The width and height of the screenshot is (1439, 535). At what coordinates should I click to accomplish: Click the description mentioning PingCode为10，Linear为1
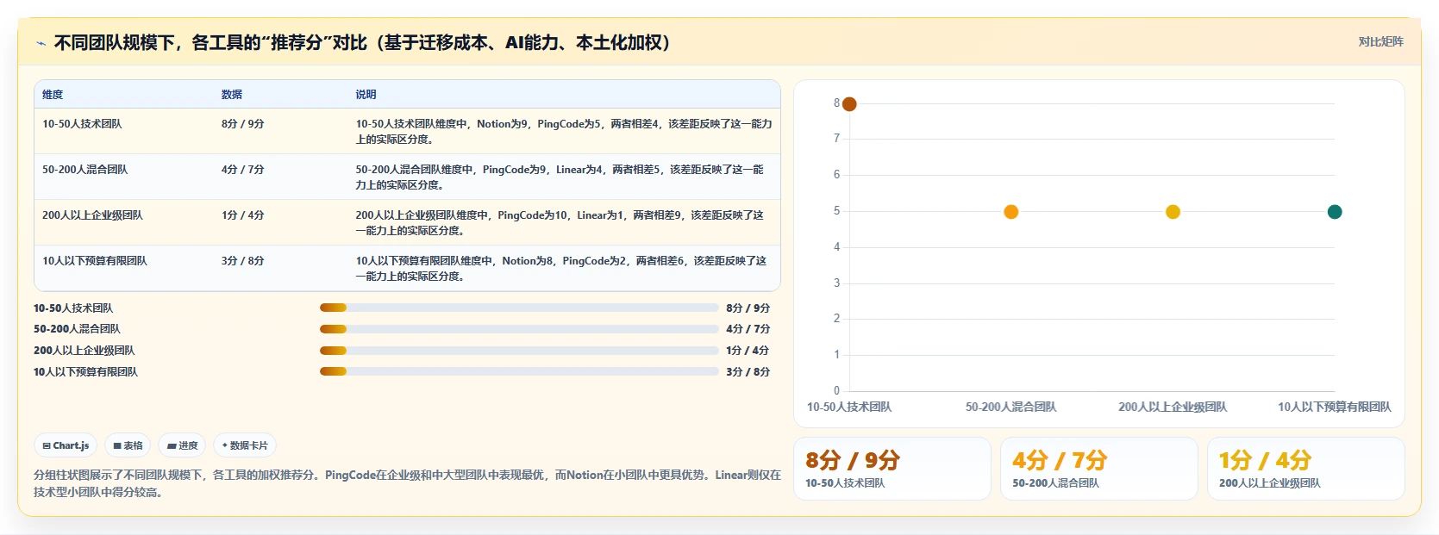tap(560, 223)
